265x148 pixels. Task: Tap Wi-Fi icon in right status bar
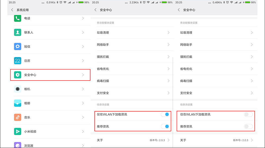pos(231,2)
